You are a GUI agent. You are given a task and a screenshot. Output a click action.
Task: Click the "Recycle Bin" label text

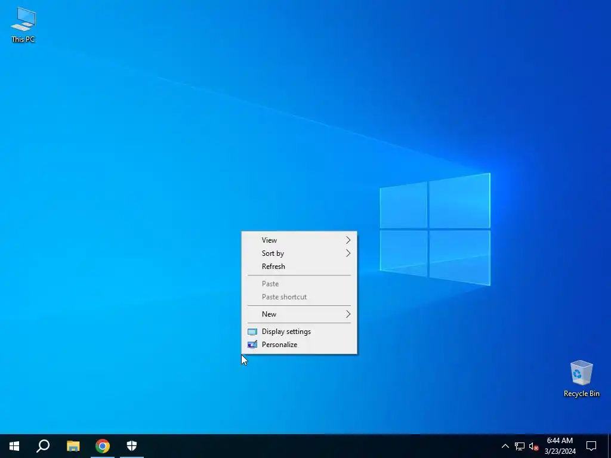point(581,394)
